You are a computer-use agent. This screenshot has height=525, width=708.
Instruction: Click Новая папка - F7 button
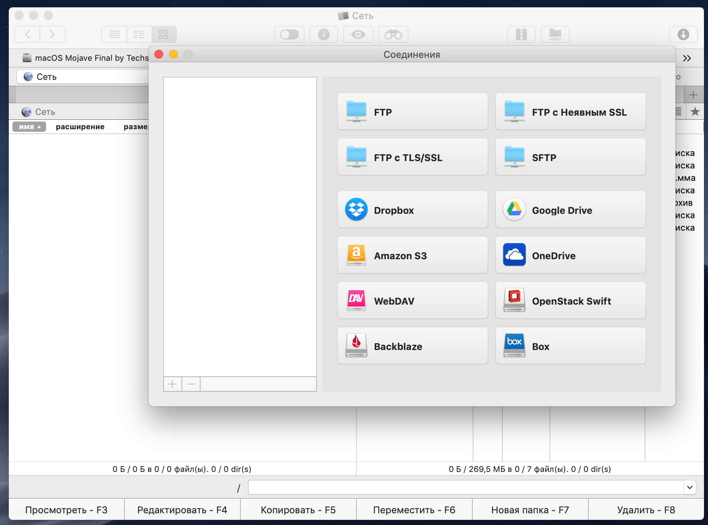(530, 510)
